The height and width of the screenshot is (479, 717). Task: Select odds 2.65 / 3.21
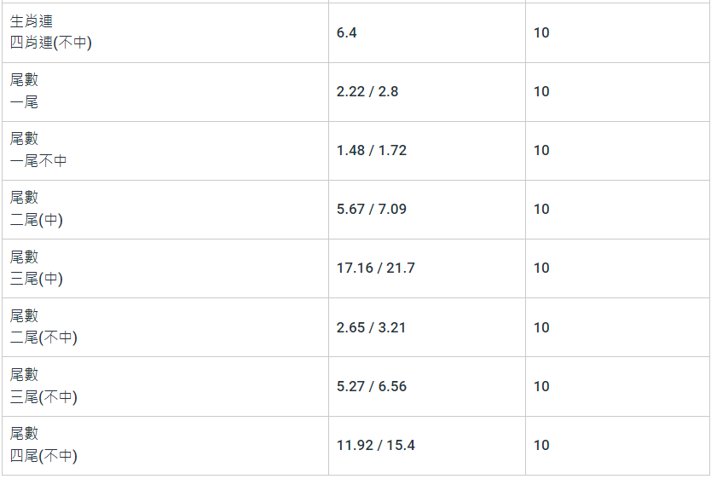point(372,327)
